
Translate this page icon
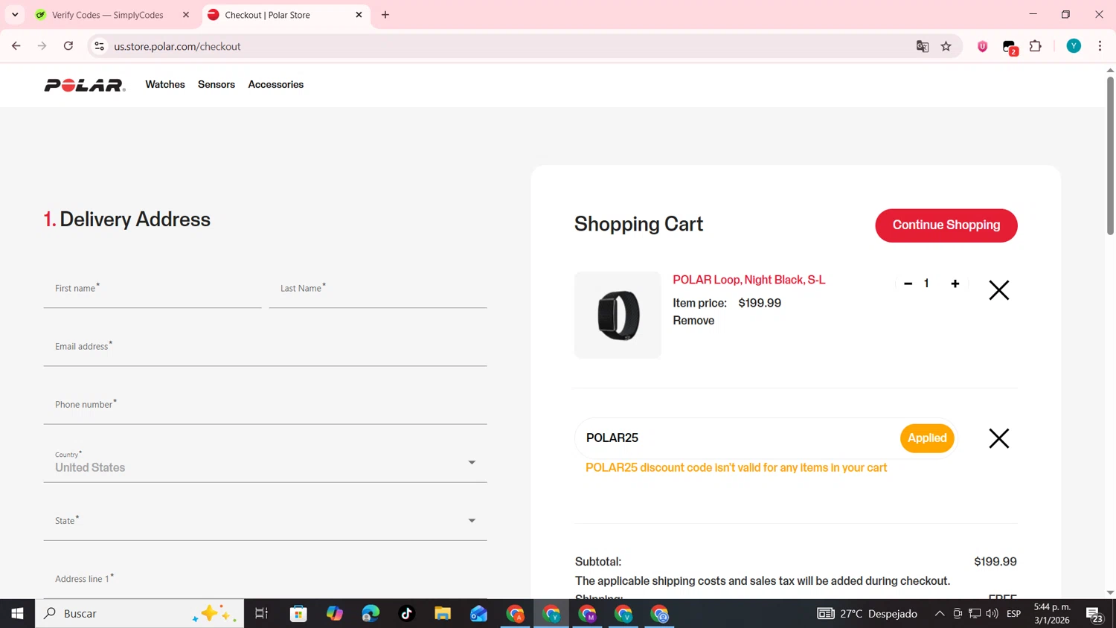pos(923,46)
